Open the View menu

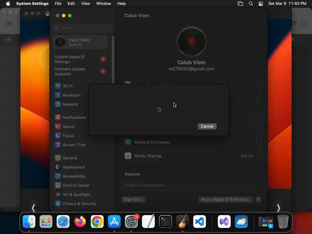pyautogui.click(x=85, y=3)
